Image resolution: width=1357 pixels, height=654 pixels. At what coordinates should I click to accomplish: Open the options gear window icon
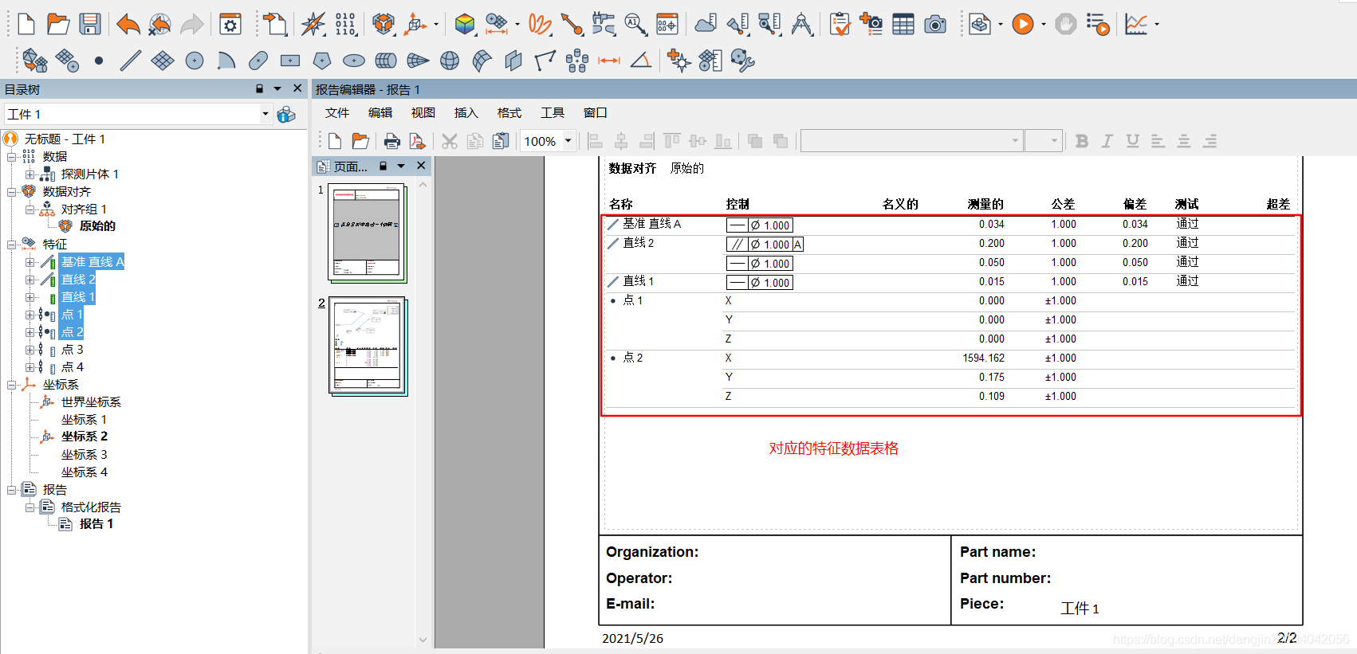230,25
